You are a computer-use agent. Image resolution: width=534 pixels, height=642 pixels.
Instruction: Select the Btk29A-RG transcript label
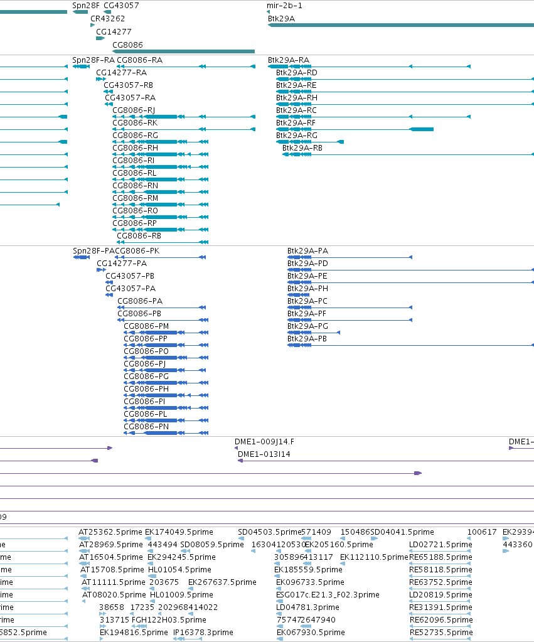[296, 136]
